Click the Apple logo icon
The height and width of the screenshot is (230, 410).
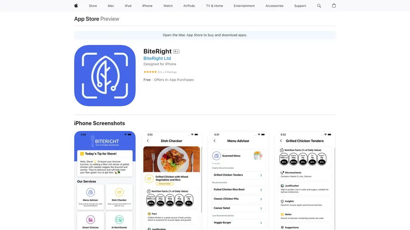click(76, 6)
